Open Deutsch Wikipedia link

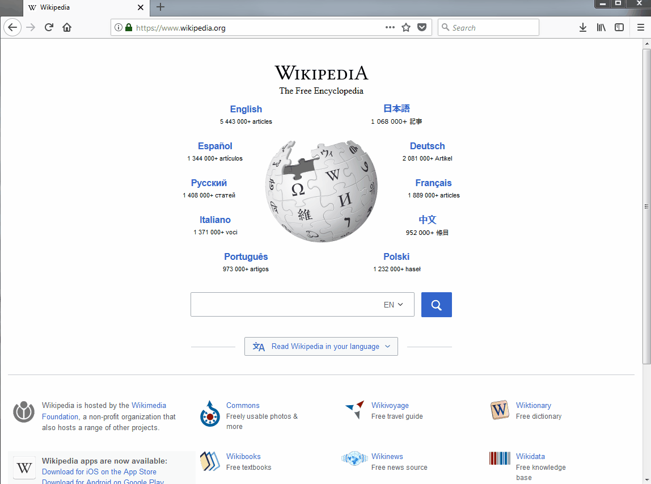click(427, 146)
